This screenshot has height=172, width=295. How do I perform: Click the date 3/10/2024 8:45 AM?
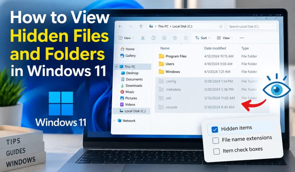tap(219, 107)
